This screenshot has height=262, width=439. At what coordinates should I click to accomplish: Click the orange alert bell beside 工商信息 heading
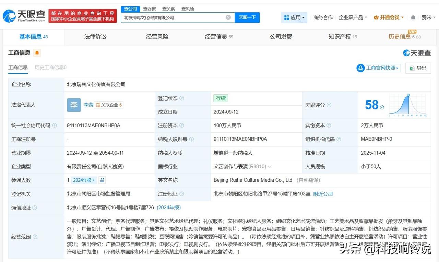click(37, 53)
